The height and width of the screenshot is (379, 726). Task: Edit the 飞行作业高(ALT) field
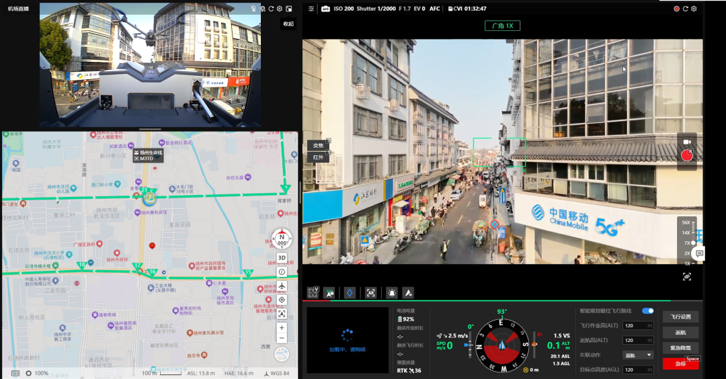tap(638, 325)
